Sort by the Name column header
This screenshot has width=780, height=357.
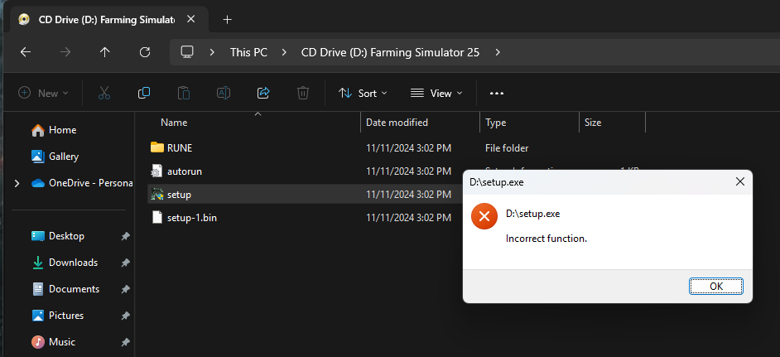174,123
